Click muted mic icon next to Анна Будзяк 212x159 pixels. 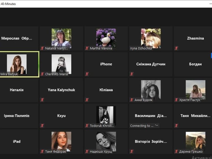(132, 100)
